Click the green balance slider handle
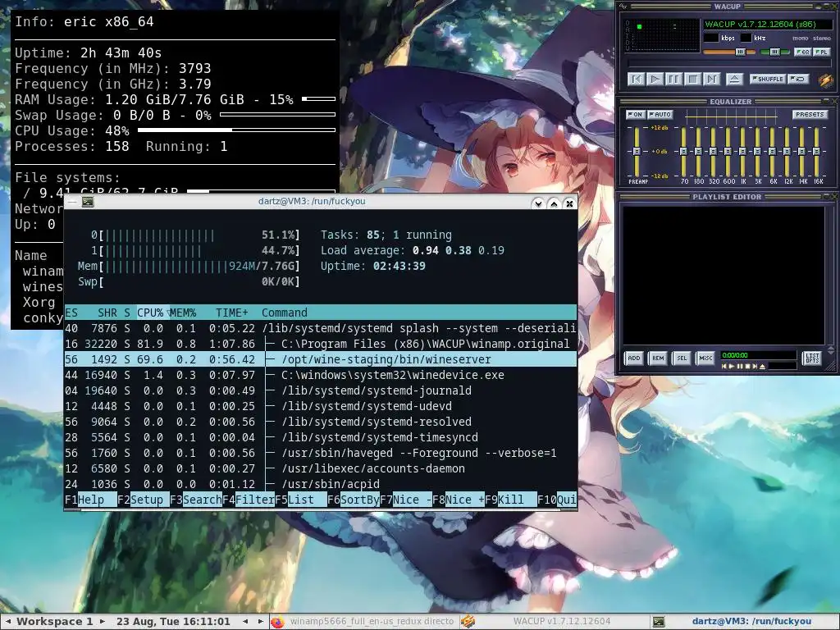Screen dimensions: 840x630 [x=774, y=52]
